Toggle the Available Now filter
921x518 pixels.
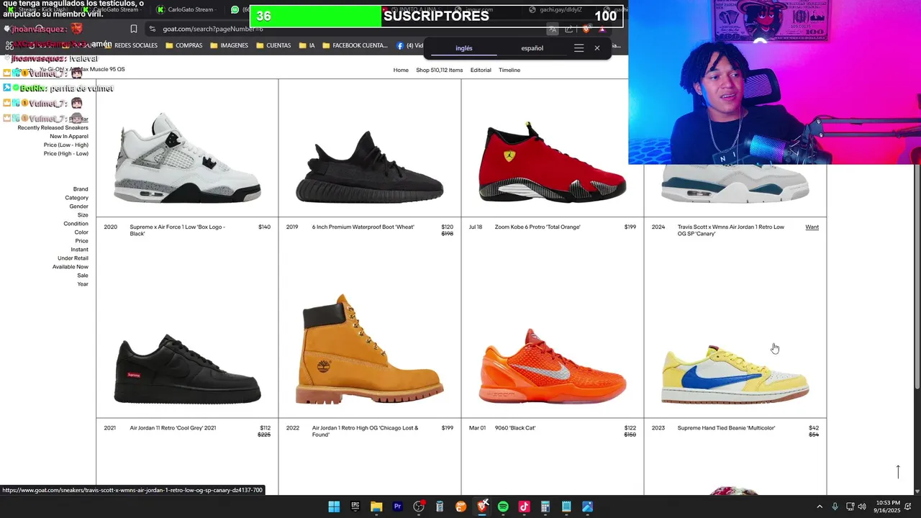[71, 267]
